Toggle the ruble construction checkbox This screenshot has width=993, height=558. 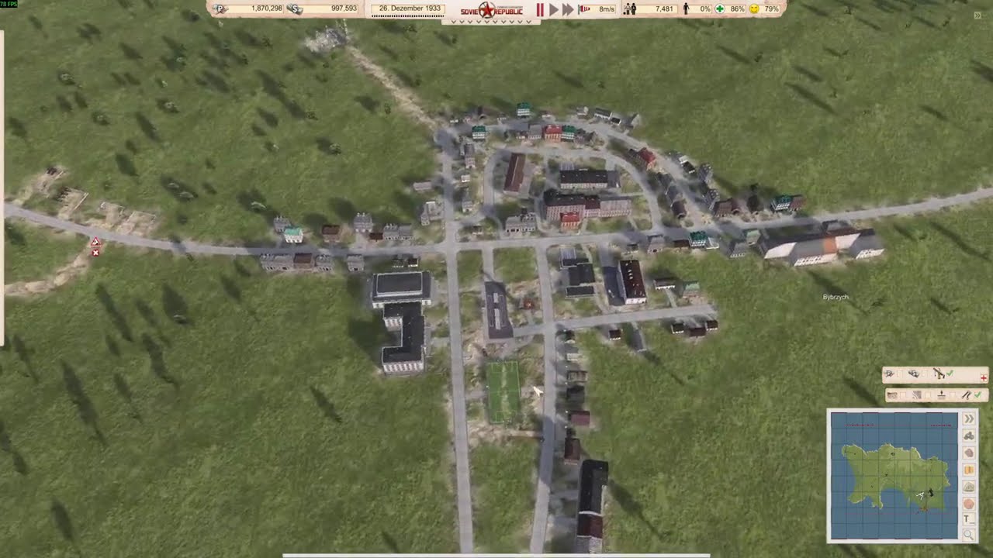tap(900, 374)
